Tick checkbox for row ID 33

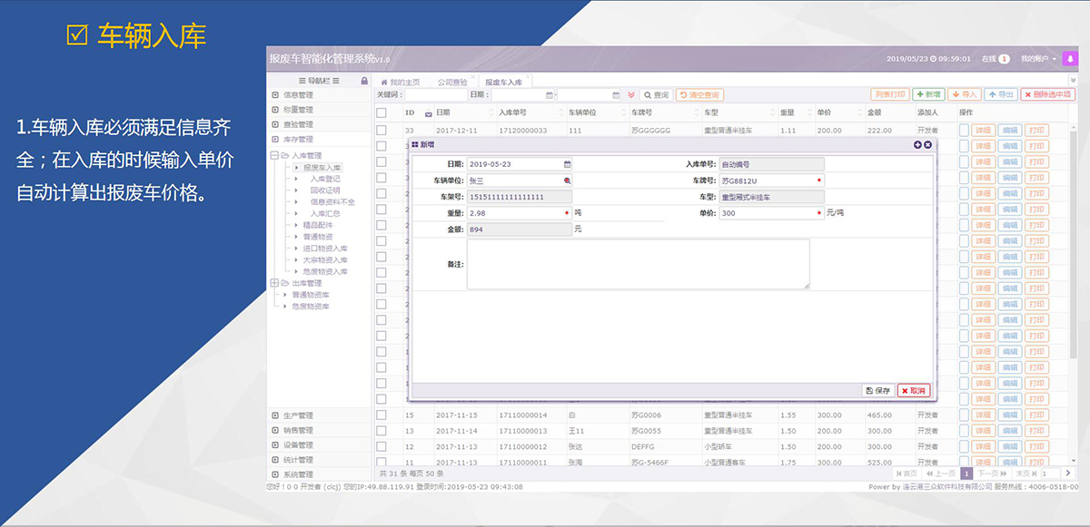point(381,131)
